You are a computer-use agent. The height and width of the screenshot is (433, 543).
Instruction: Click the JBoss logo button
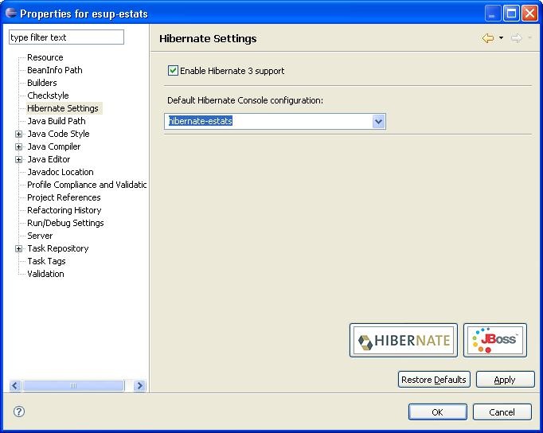494,341
